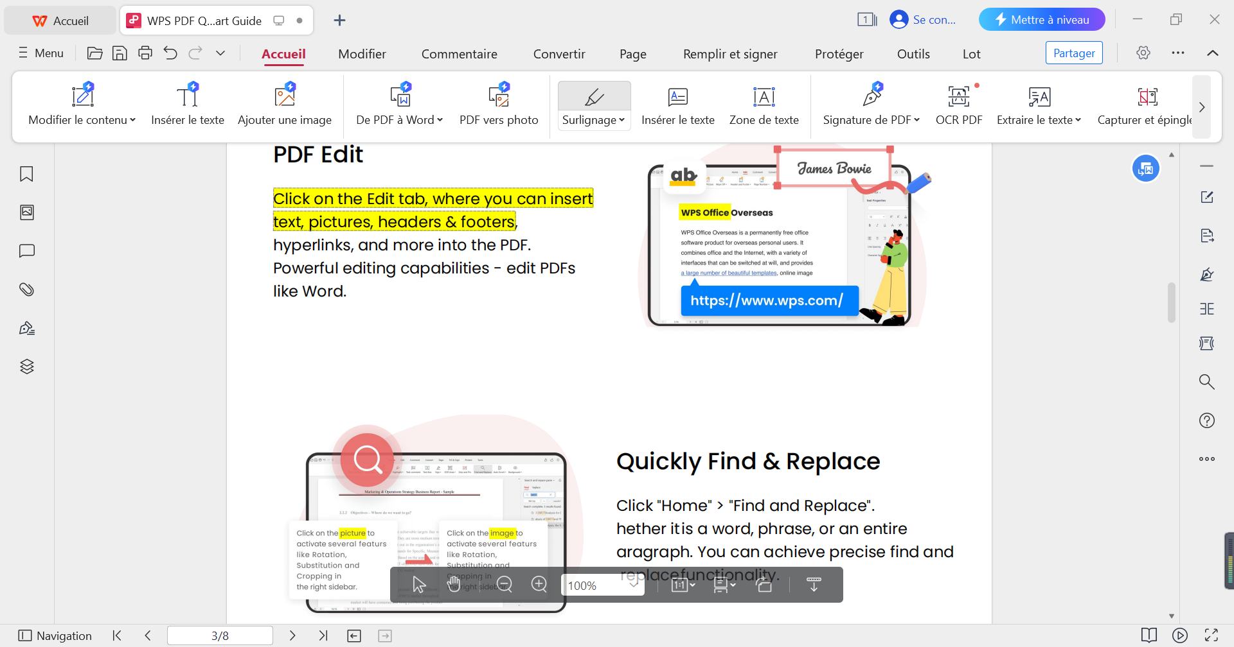This screenshot has height=647, width=1234.
Task: Toggle fullscreen mode in status bar
Action: coord(1212,635)
